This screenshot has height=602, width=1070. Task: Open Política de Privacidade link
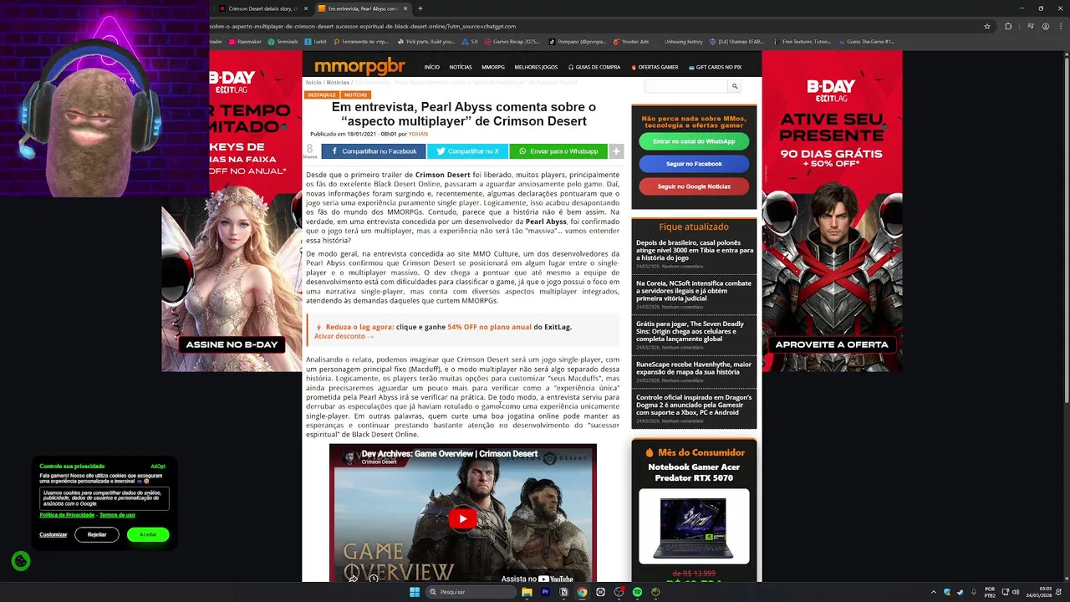[67, 515]
